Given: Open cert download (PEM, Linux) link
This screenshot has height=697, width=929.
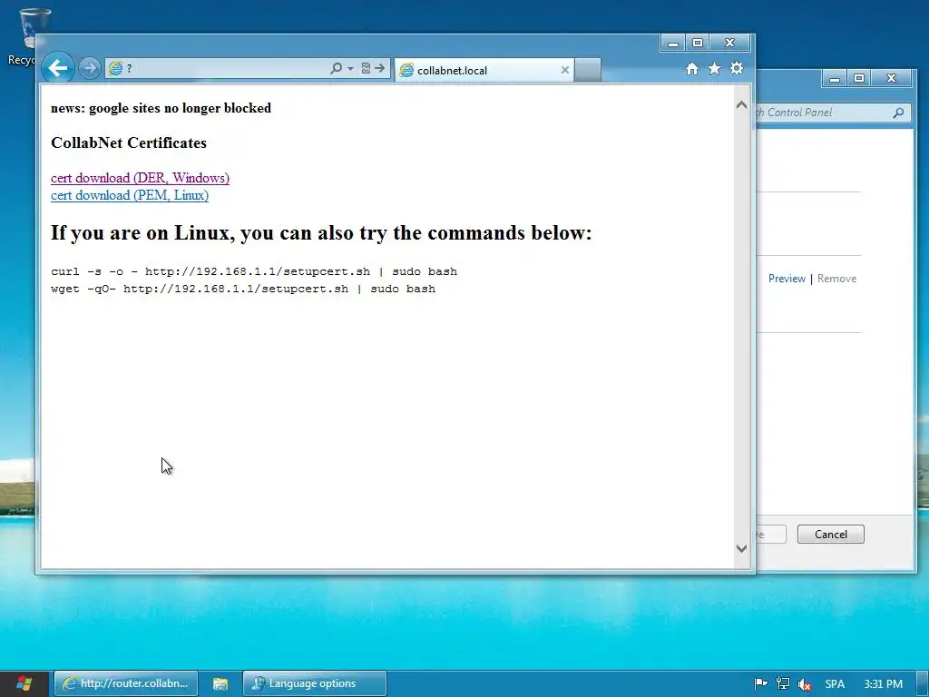Looking at the screenshot, I should 130,195.
